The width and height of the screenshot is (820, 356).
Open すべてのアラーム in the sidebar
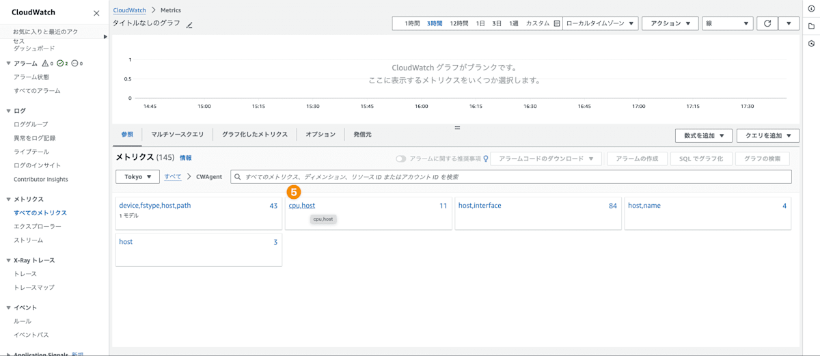pos(37,91)
